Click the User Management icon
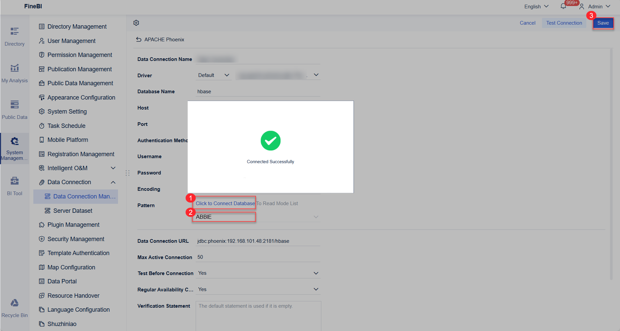 click(x=42, y=41)
